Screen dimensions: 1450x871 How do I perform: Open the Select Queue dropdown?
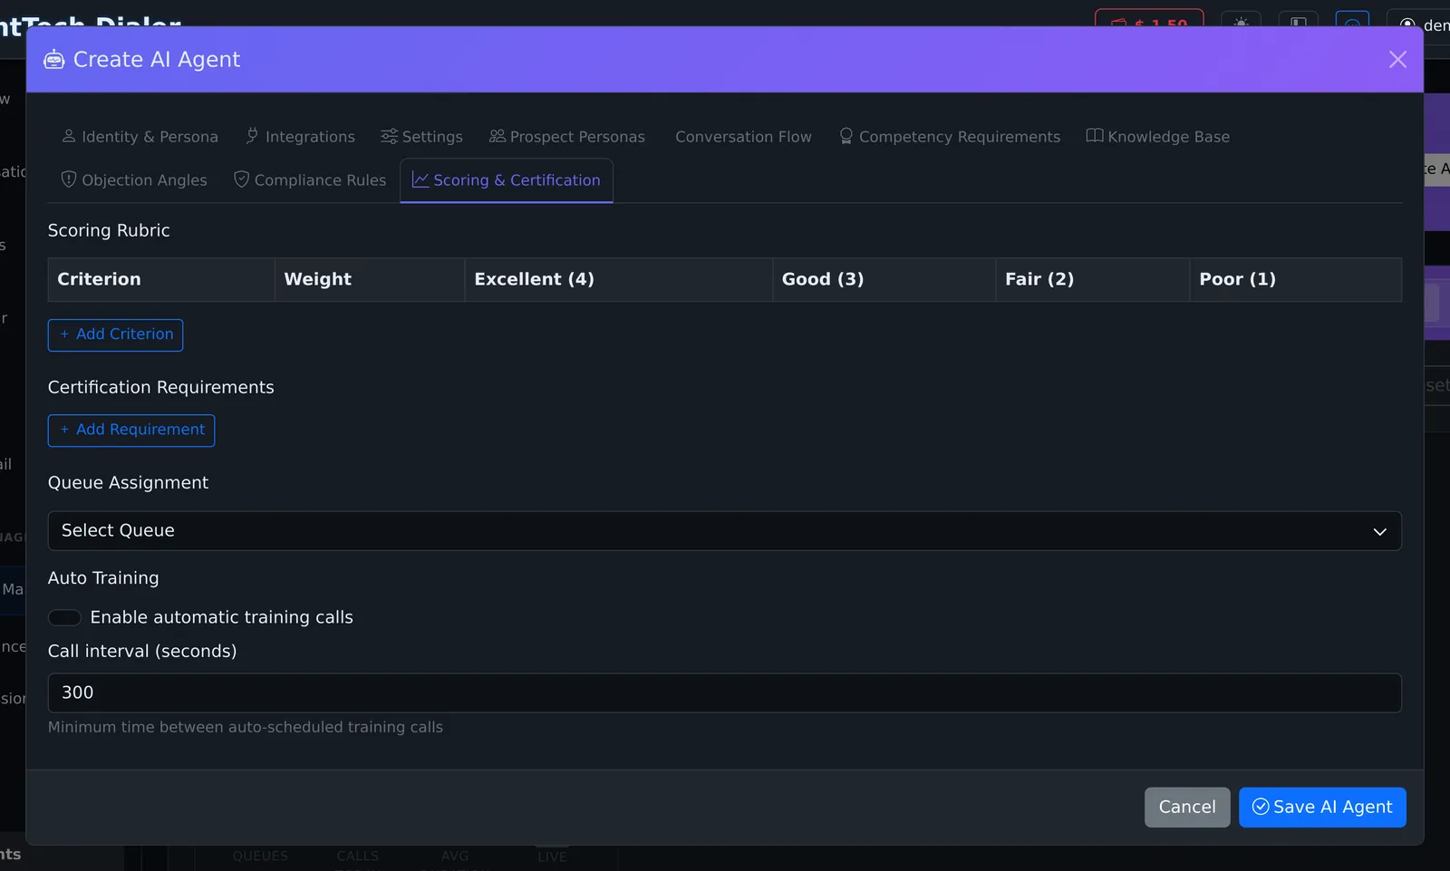click(x=724, y=531)
